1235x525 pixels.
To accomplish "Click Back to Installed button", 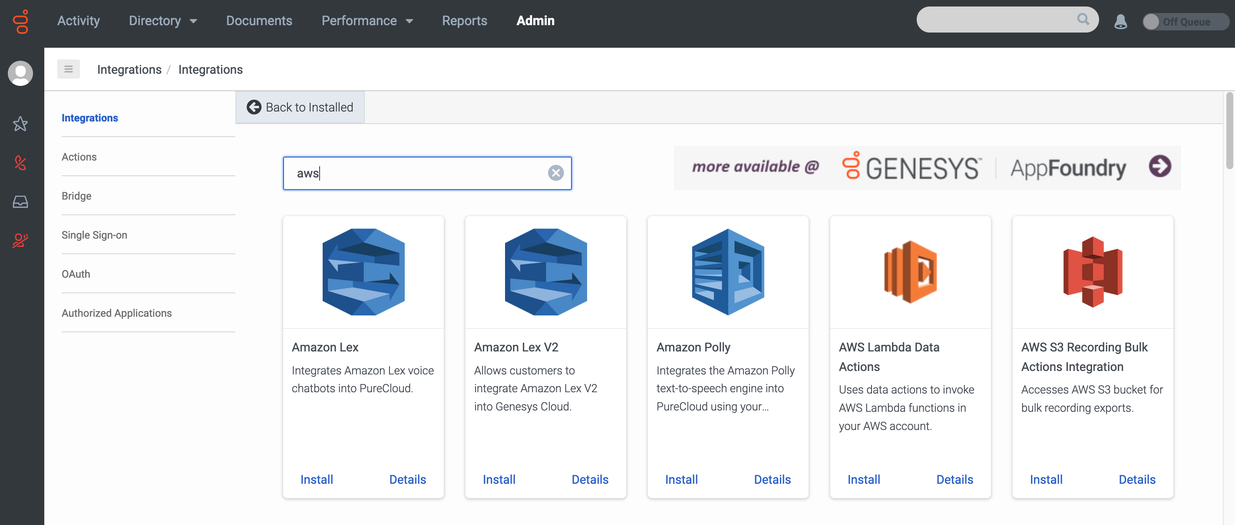I will pos(300,107).
